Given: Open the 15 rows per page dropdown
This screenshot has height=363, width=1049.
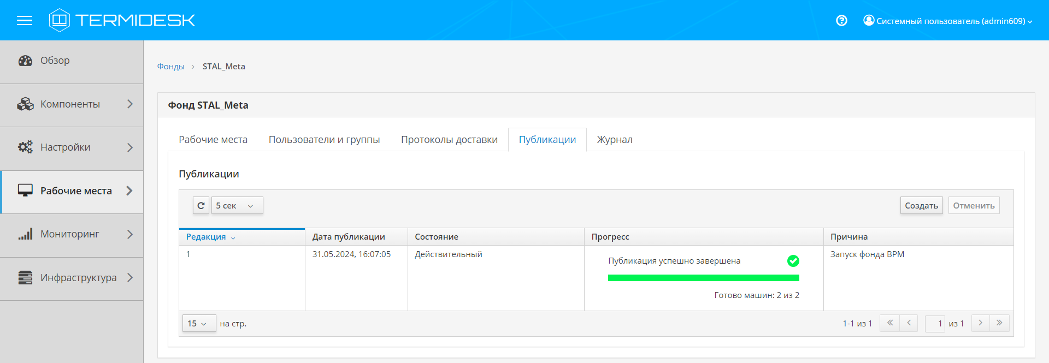Looking at the screenshot, I should tap(199, 324).
